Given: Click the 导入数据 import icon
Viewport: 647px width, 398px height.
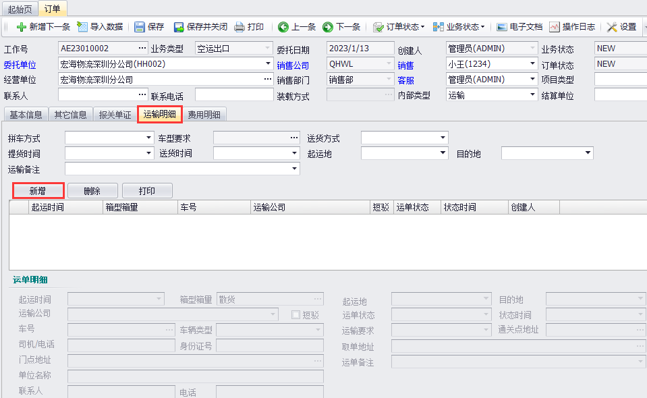Looking at the screenshot, I should pyautogui.click(x=82, y=27).
